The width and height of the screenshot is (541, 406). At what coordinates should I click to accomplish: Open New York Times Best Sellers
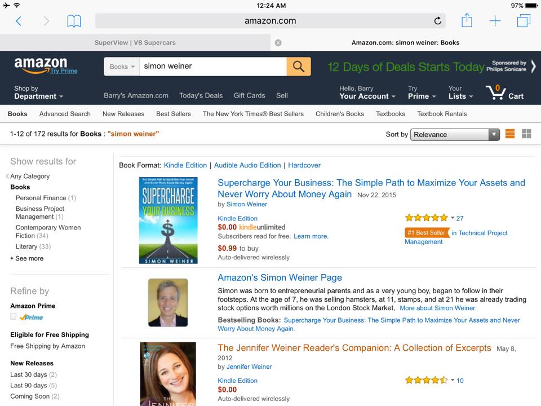253,114
